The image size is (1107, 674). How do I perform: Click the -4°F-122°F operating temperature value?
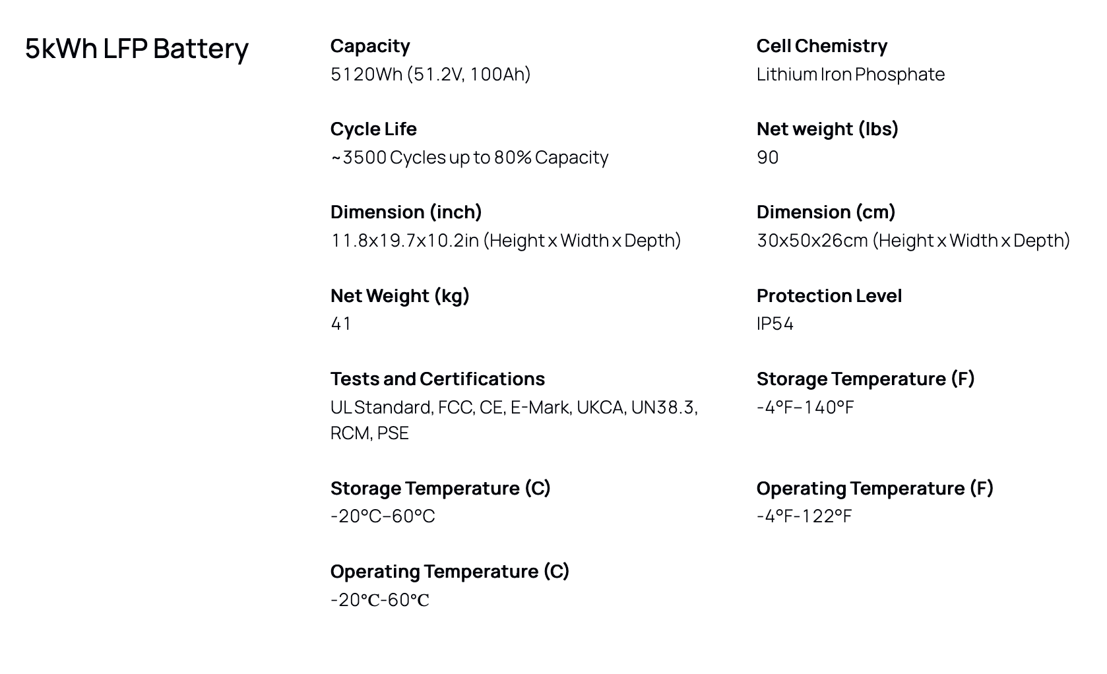pyautogui.click(x=804, y=516)
